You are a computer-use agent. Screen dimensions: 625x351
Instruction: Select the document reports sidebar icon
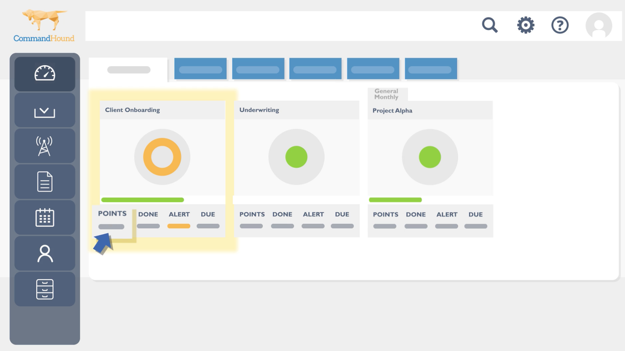coord(45,182)
